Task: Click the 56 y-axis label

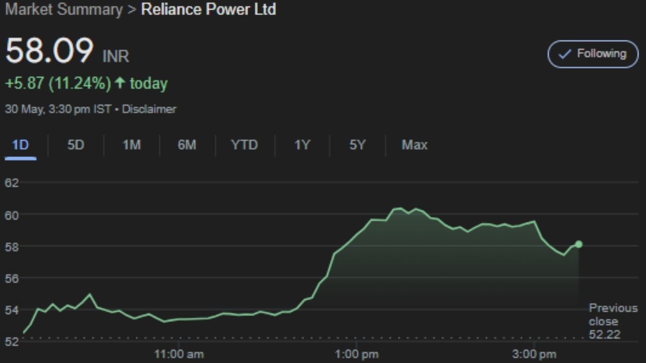Action: [12, 278]
